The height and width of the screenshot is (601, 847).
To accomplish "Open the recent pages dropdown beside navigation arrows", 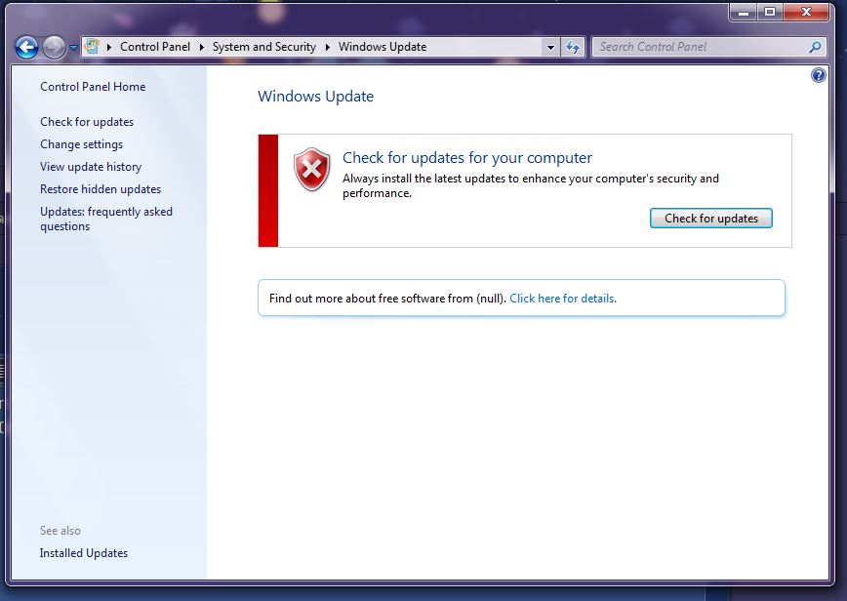I will pos(73,48).
